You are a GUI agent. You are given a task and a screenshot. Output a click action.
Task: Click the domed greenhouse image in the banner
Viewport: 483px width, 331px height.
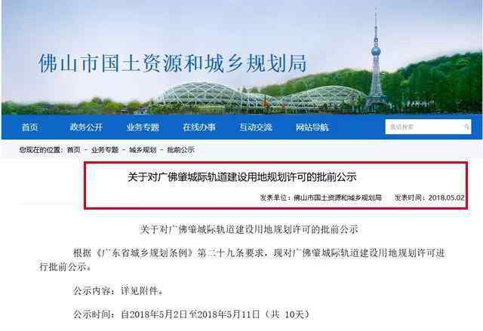click(x=260, y=97)
